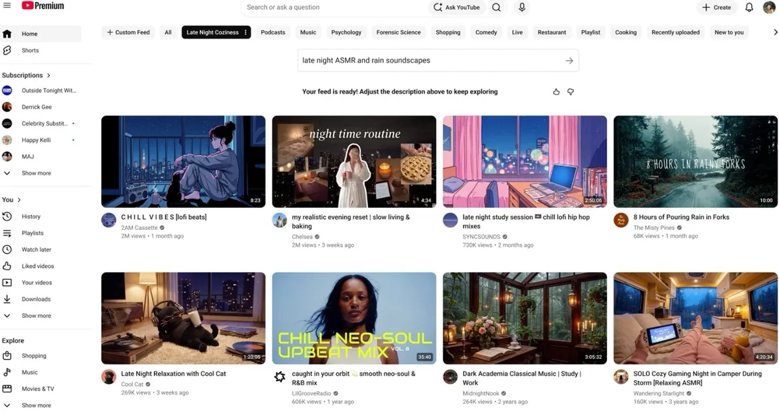
Task: Focus the top search box
Action: click(x=334, y=7)
